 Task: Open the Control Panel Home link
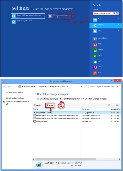pyautogui.click(x=14, y=93)
